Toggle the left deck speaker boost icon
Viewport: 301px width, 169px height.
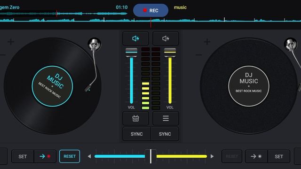coord(135,38)
